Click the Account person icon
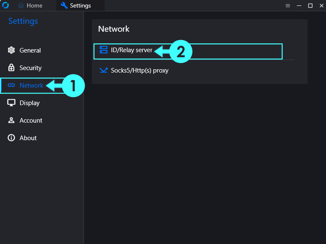The image size is (326, 244). click(11, 120)
